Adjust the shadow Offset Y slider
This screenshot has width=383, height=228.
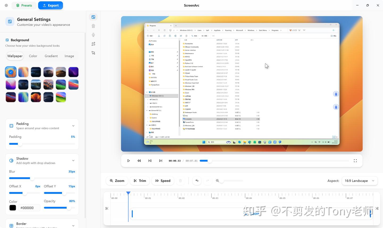(x=60, y=193)
